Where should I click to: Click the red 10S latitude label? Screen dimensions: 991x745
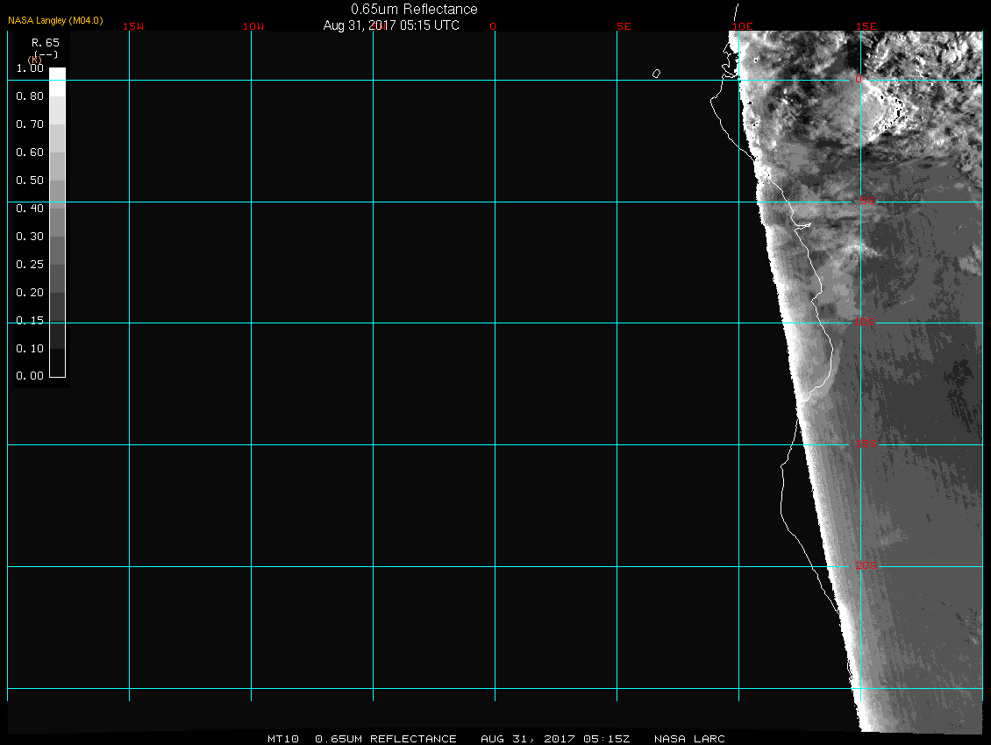(x=865, y=323)
